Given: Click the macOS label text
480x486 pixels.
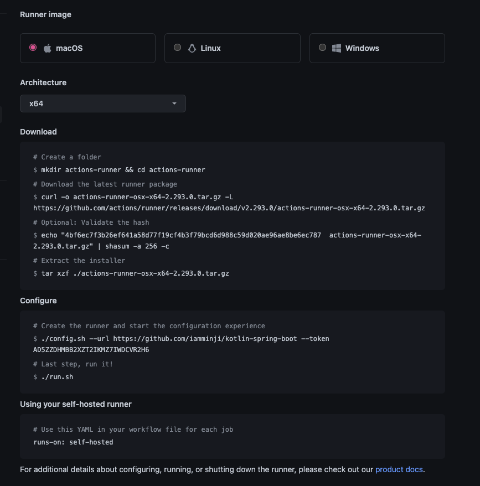Looking at the screenshot, I should point(69,48).
